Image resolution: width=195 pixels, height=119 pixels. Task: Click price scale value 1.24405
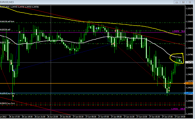pyautogui.click(x=189, y=101)
